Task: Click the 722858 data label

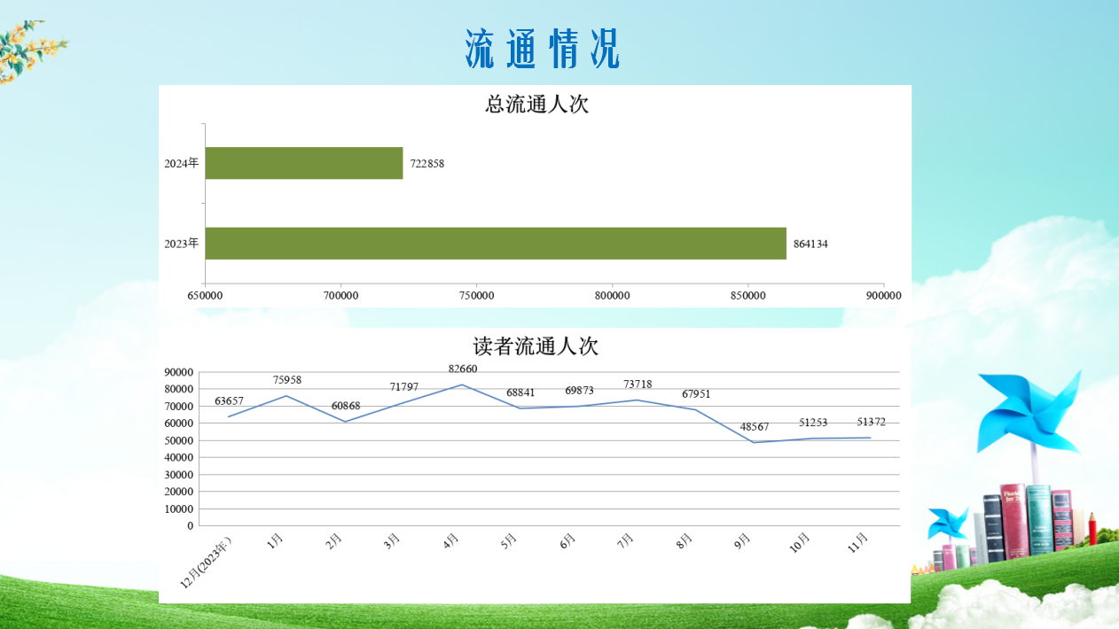Action: point(427,164)
